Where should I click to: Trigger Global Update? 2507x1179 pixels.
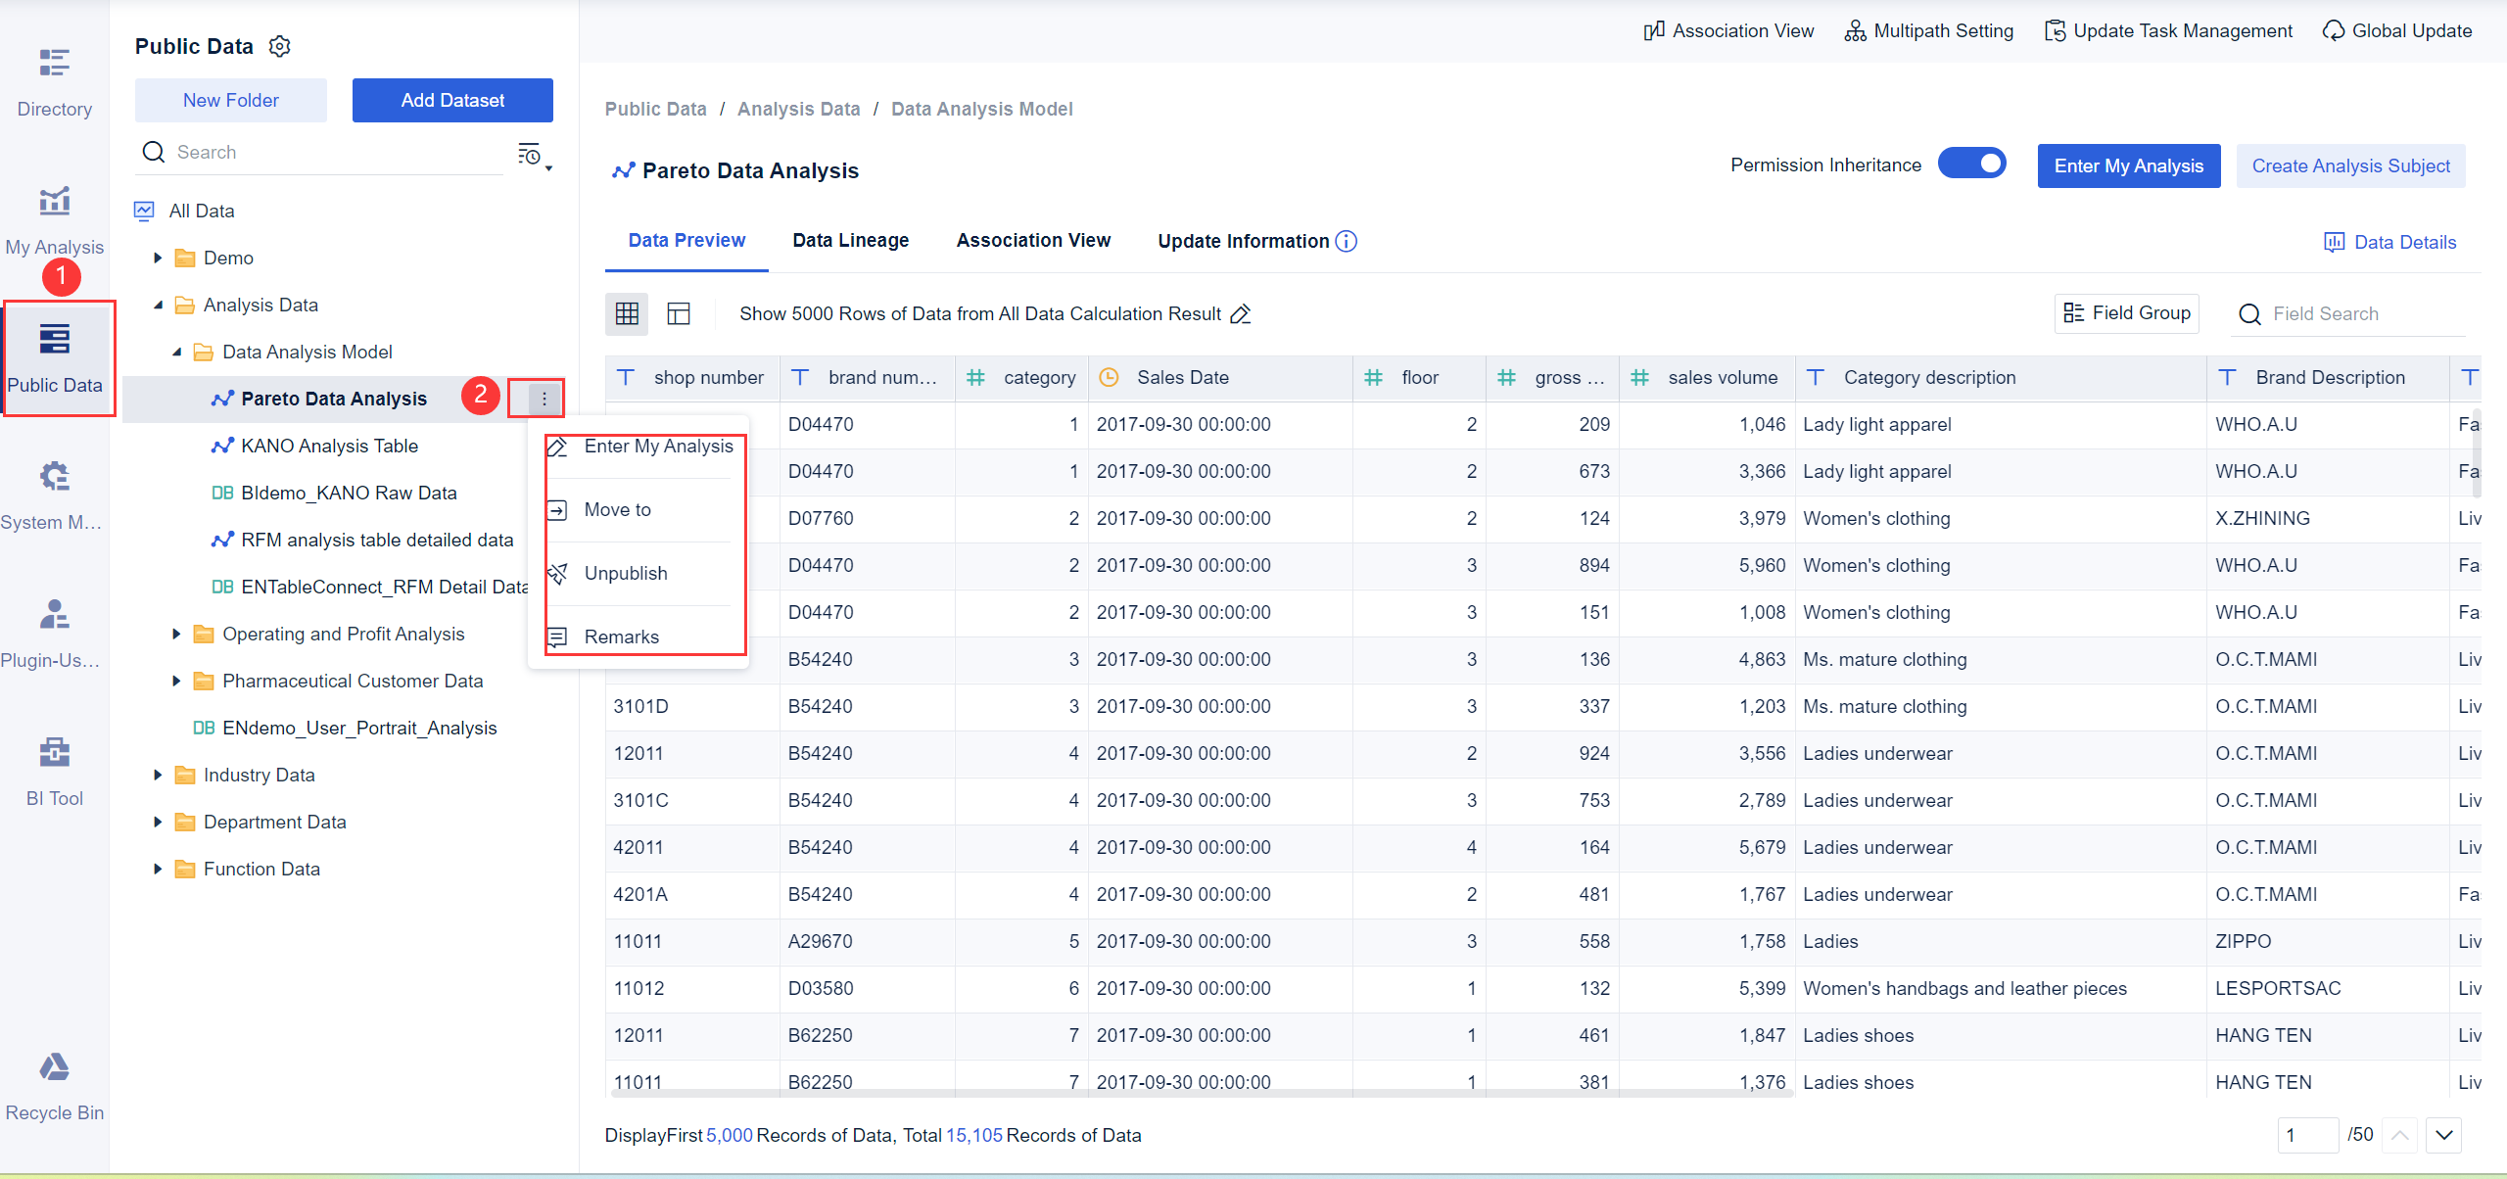point(2396,29)
